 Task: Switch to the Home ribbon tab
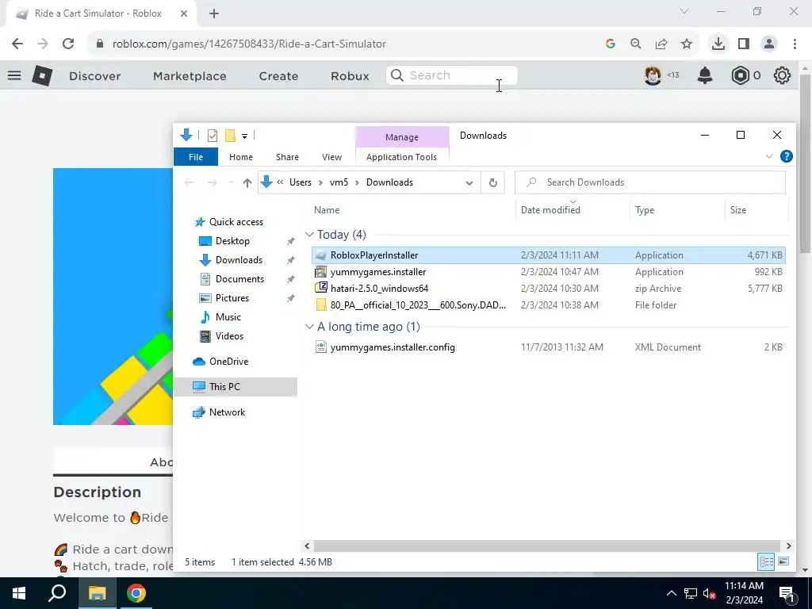pos(241,157)
